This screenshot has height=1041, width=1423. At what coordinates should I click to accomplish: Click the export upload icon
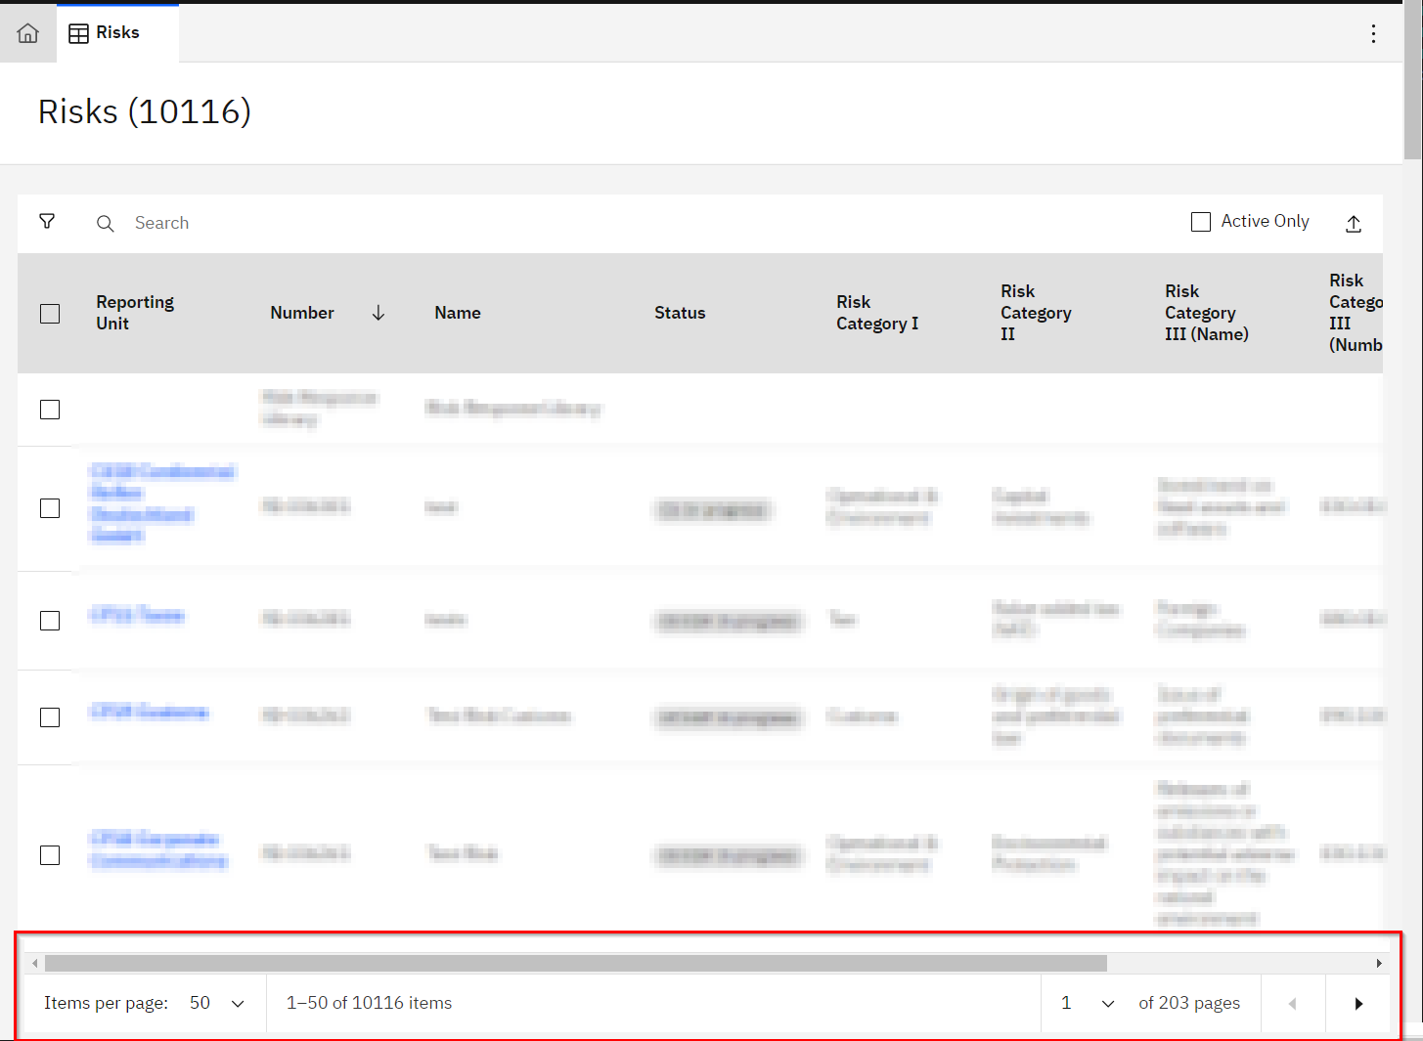point(1354,224)
